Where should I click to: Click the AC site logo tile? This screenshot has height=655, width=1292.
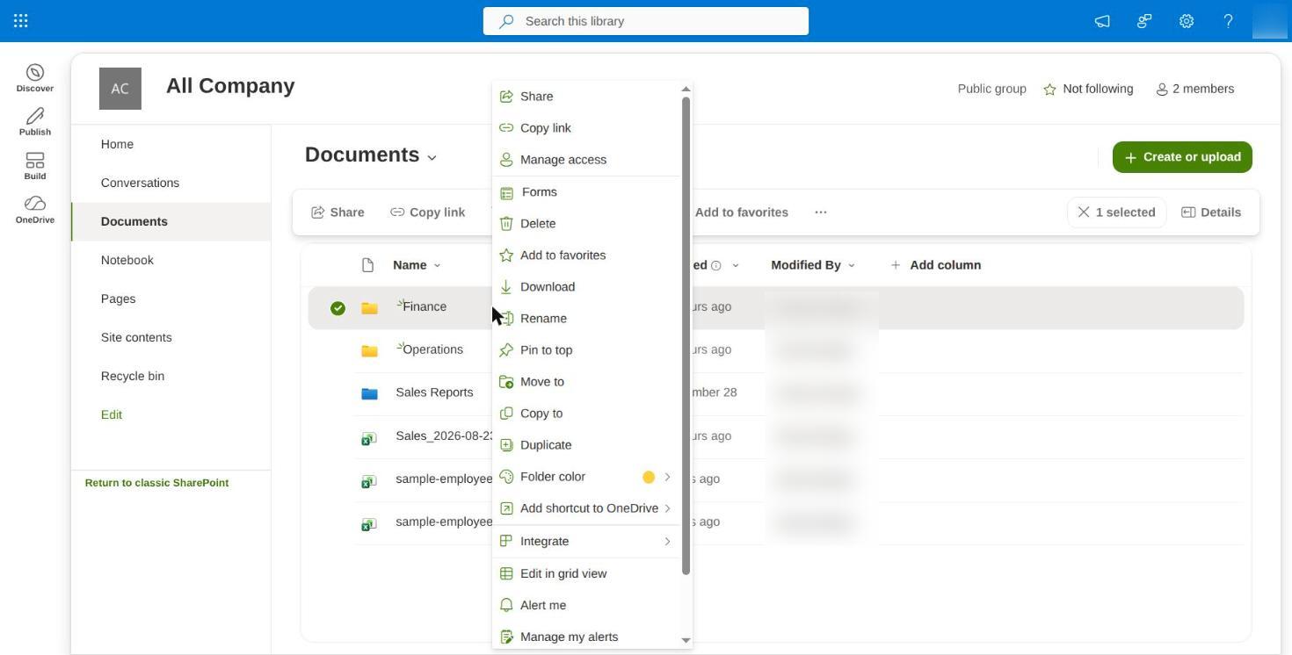pyautogui.click(x=120, y=89)
